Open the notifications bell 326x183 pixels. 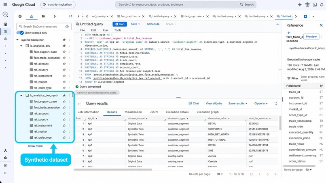pyautogui.click(x=322, y=4)
